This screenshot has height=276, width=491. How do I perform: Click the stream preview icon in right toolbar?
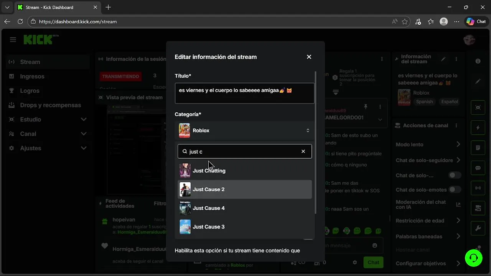(478, 107)
